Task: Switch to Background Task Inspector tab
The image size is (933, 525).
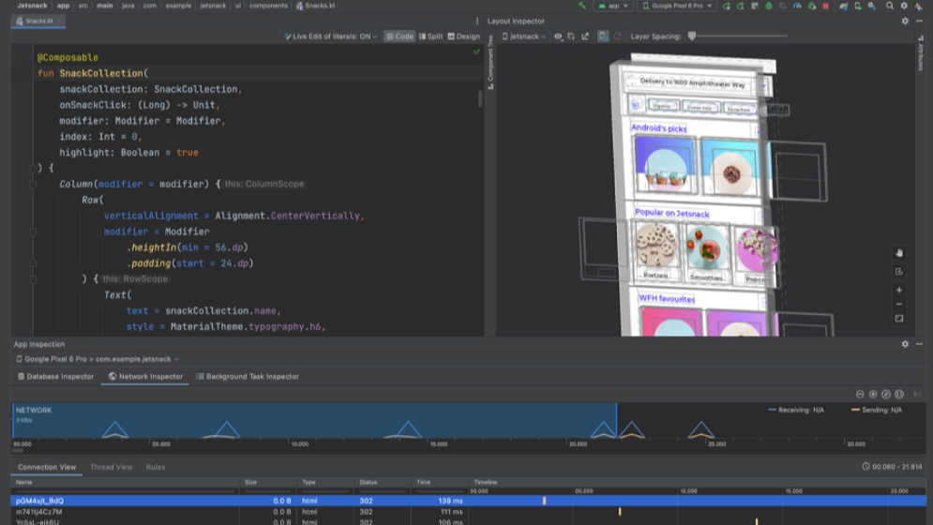Action: point(248,377)
